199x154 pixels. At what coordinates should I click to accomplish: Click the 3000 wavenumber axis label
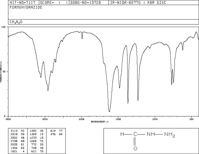[x=45, y=119]
